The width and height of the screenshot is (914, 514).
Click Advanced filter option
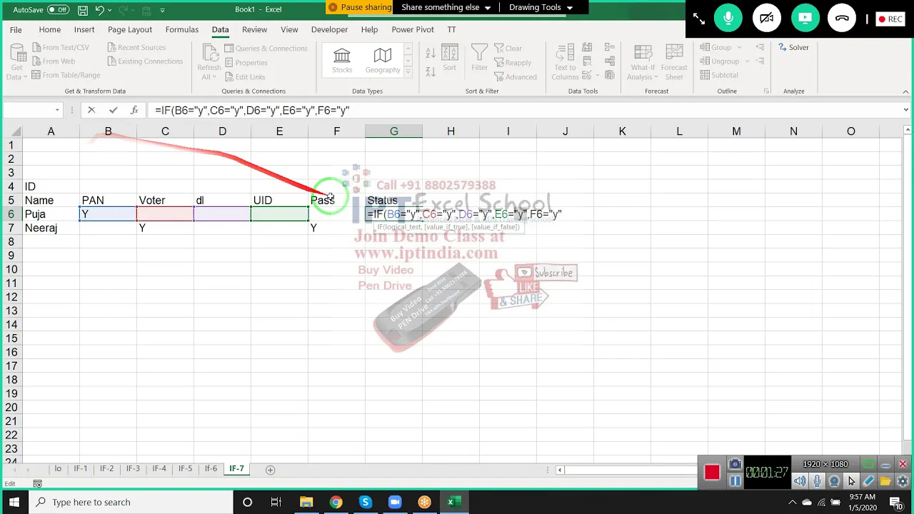pos(515,77)
